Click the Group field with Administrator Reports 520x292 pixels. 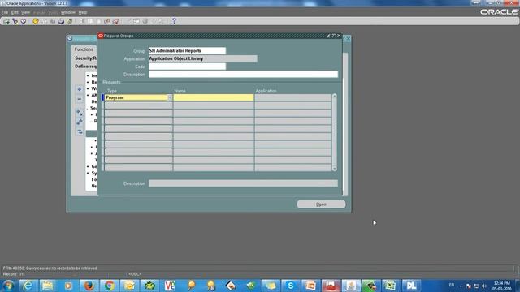[187, 50]
